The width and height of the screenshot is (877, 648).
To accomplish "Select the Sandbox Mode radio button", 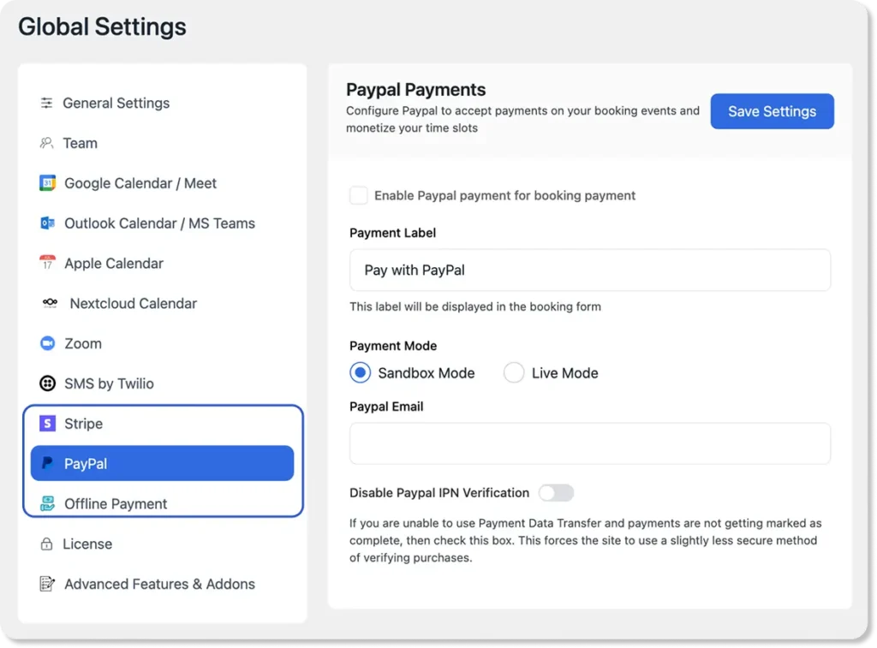I will tap(361, 373).
